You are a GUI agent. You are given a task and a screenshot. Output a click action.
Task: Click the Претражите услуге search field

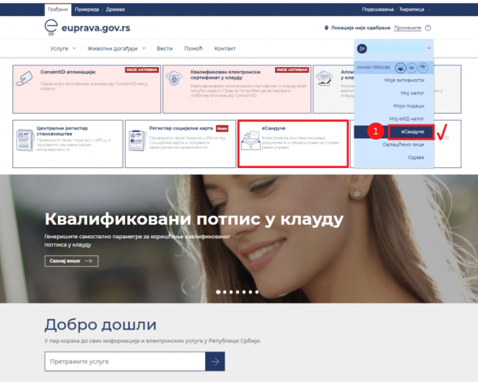tap(124, 361)
